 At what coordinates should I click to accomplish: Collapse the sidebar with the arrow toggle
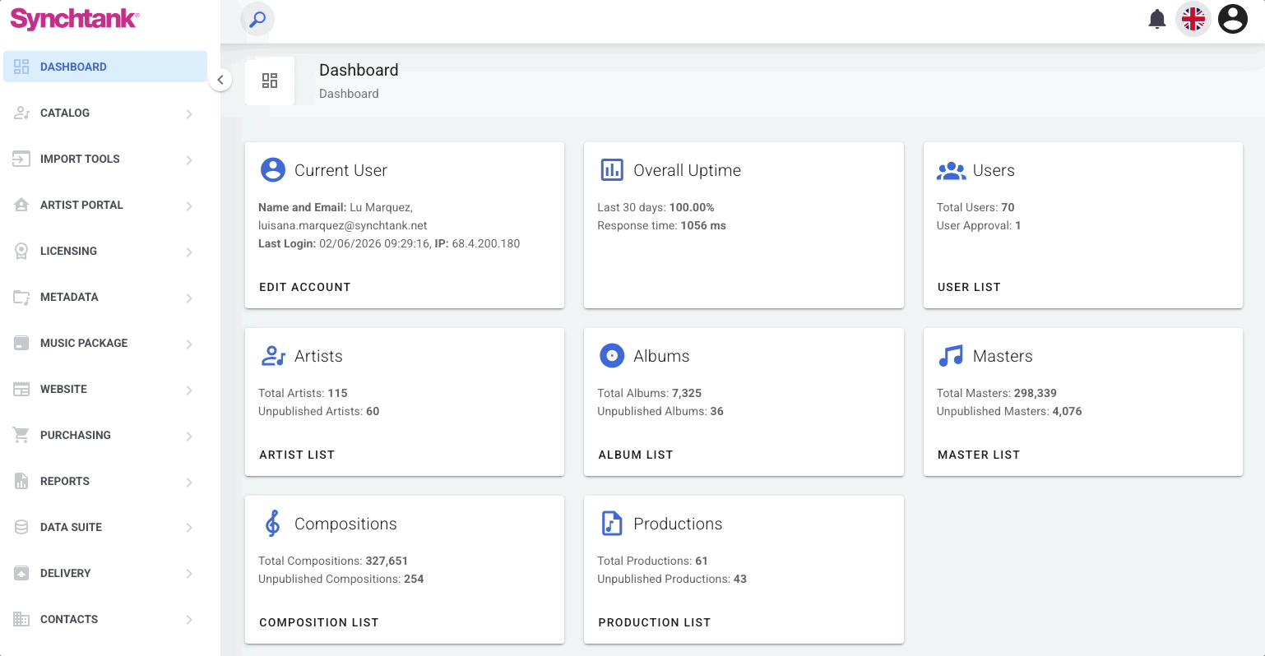point(220,80)
